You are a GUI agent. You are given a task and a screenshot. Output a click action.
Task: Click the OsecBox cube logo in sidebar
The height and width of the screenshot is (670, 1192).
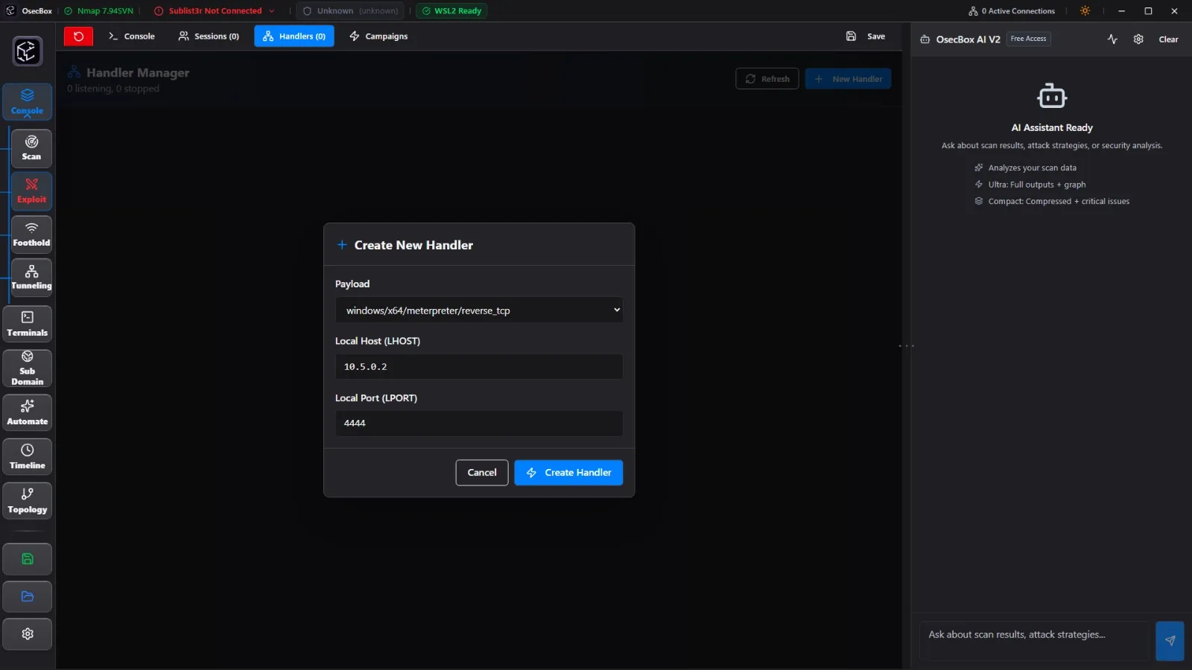(27, 51)
